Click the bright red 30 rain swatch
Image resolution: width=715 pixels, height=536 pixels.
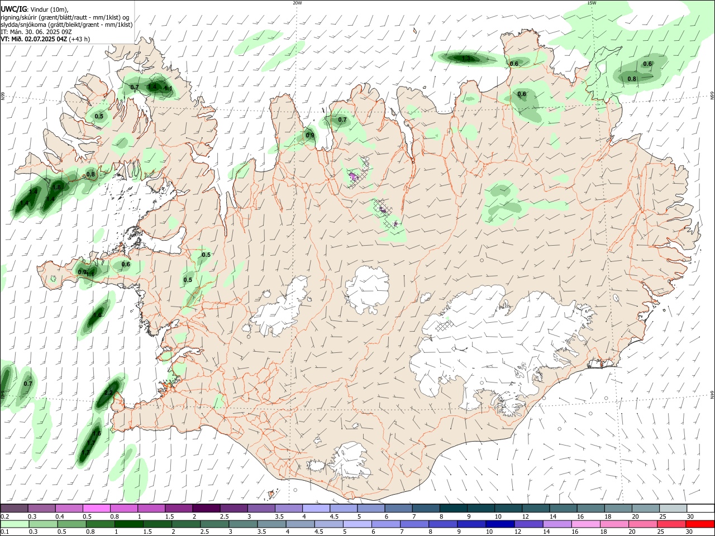[700, 524]
